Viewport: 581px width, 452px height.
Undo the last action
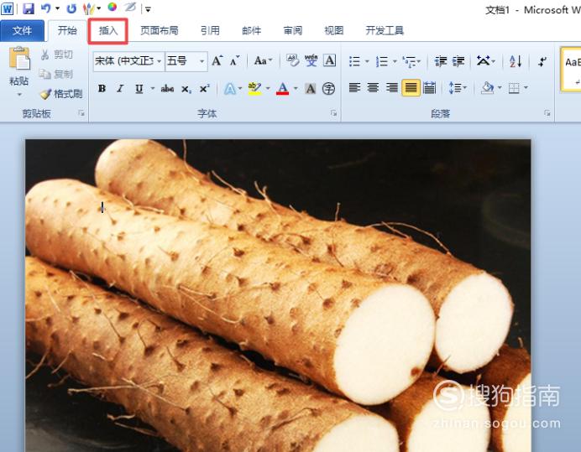[x=46, y=8]
